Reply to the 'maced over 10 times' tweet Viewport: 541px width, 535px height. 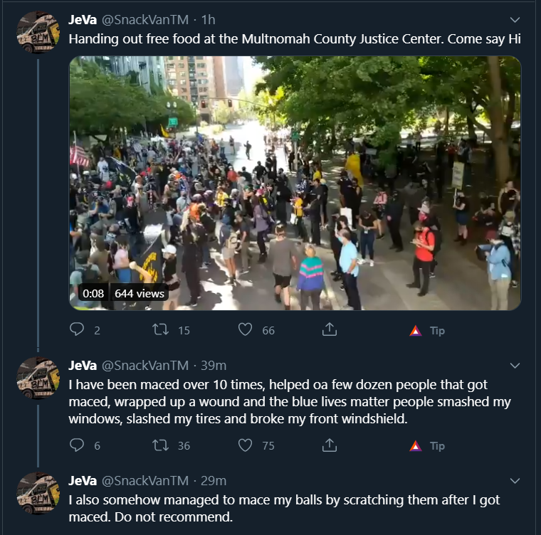point(77,445)
